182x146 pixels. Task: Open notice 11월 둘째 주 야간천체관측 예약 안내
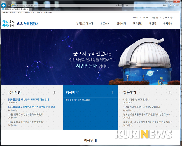(x=26, y=122)
